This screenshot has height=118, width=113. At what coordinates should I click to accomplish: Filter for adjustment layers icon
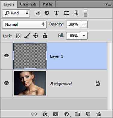(47, 13)
